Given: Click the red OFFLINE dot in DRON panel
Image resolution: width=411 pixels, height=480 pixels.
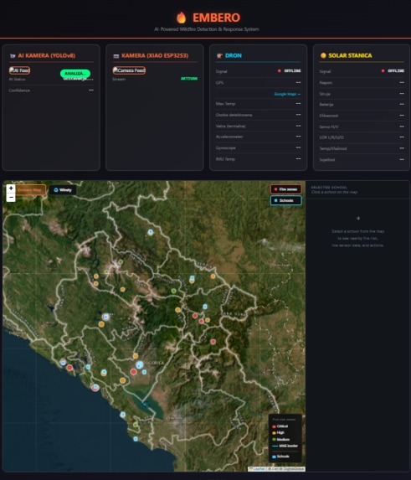Looking at the screenshot, I should [x=280, y=70].
